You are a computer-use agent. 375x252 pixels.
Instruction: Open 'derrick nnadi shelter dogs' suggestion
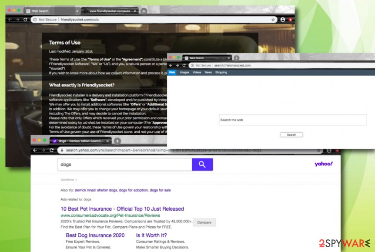96,190
